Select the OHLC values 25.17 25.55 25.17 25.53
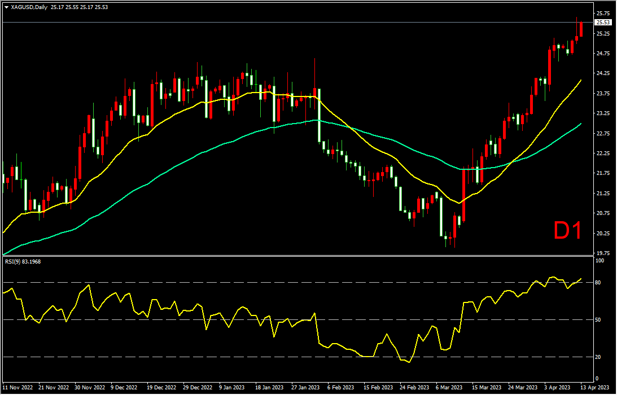This screenshot has height=395, width=617. [80, 7]
